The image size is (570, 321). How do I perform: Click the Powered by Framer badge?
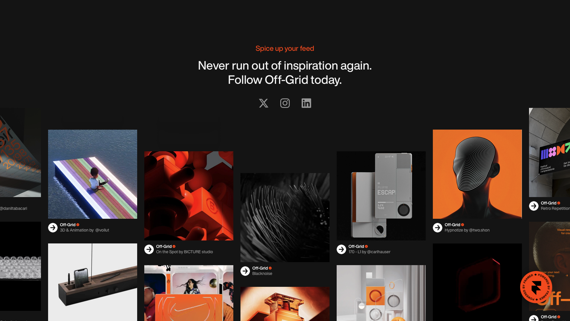pyautogui.click(x=536, y=287)
